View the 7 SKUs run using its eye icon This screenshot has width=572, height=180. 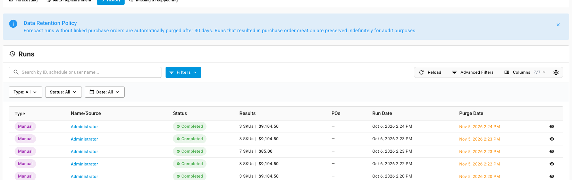click(552, 152)
